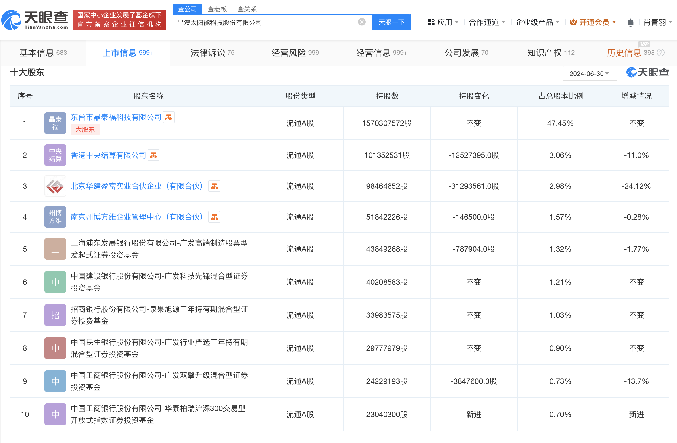
Task: Switch to the 查关系 search tab
Action: tap(247, 9)
